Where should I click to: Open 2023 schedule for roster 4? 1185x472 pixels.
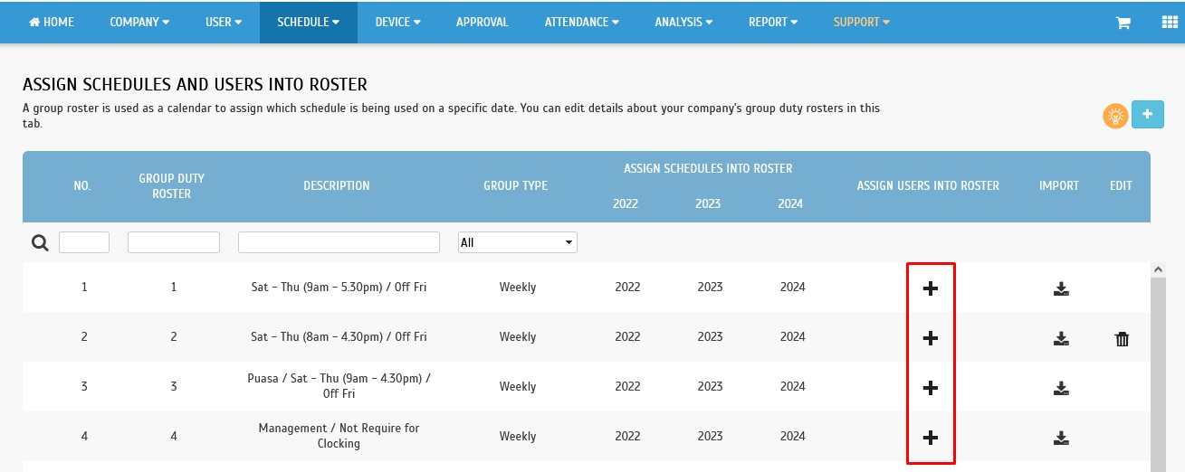(710, 437)
